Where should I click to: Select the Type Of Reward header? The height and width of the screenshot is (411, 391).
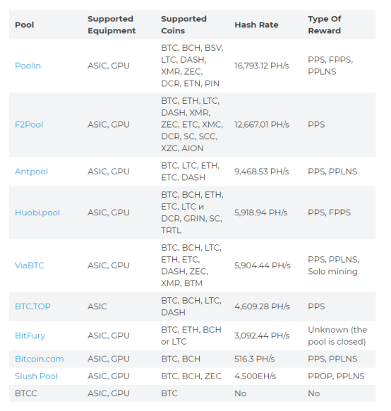click(x=325, y=25)
